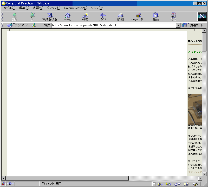Collapse the location toolbar grip
Viewport: 208px width, 187px height.
tap(2, 25)
